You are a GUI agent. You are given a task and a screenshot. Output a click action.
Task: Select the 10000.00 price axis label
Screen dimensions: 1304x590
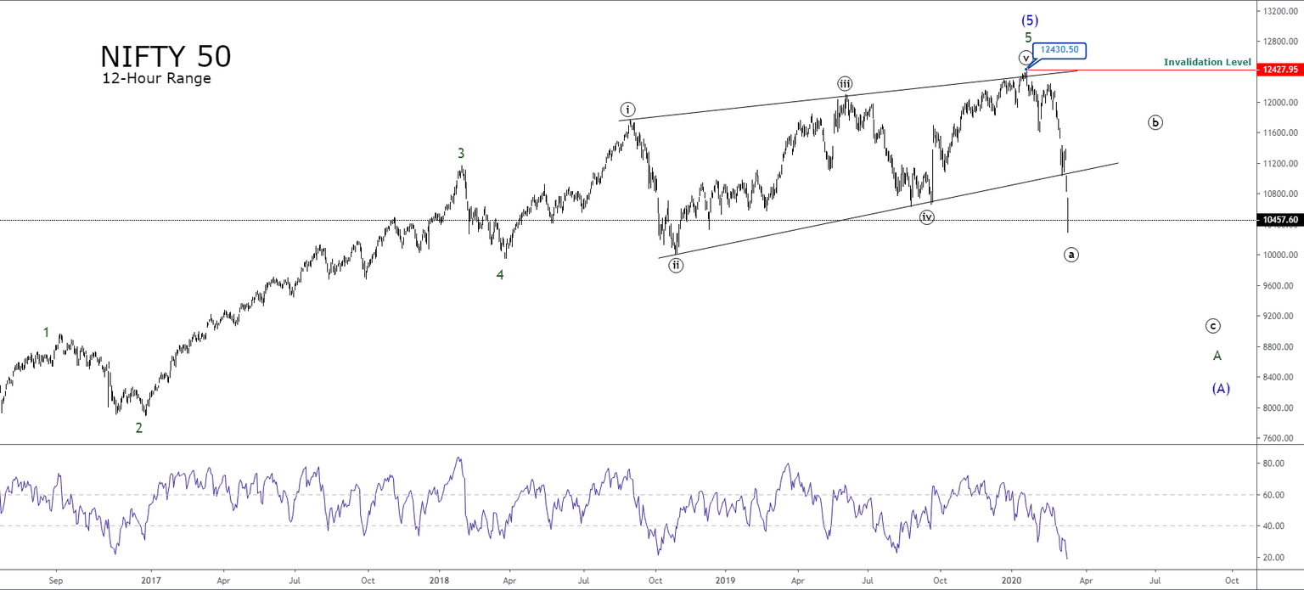[x=1280, y=256]
